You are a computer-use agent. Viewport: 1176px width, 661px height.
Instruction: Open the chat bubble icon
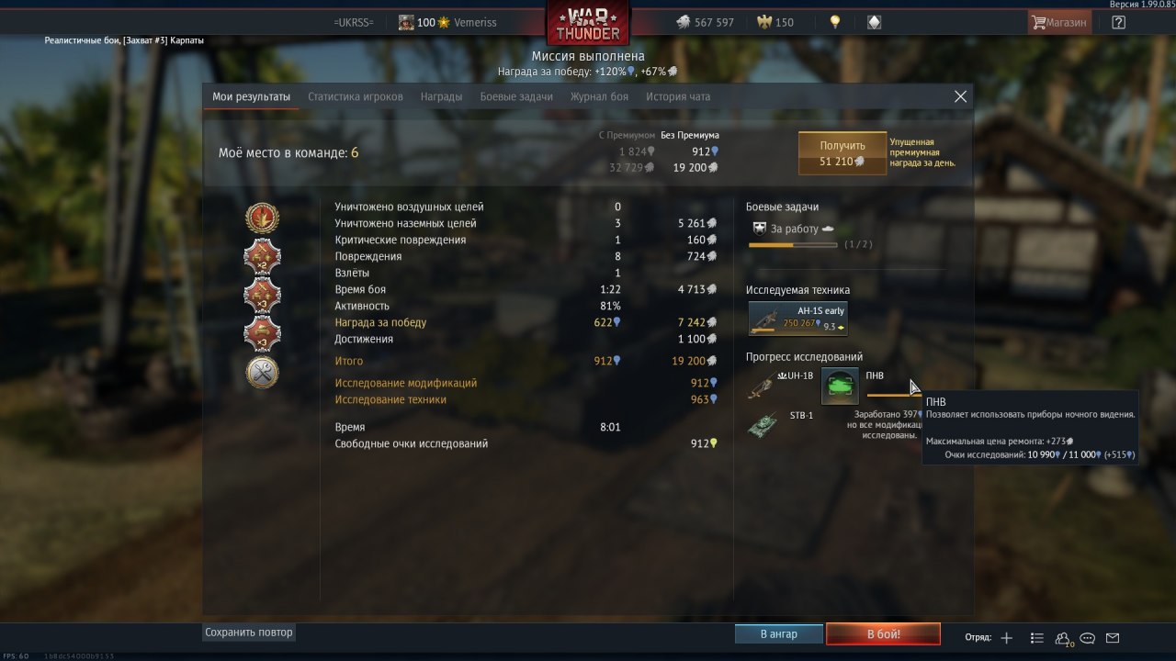(1088, 637)
